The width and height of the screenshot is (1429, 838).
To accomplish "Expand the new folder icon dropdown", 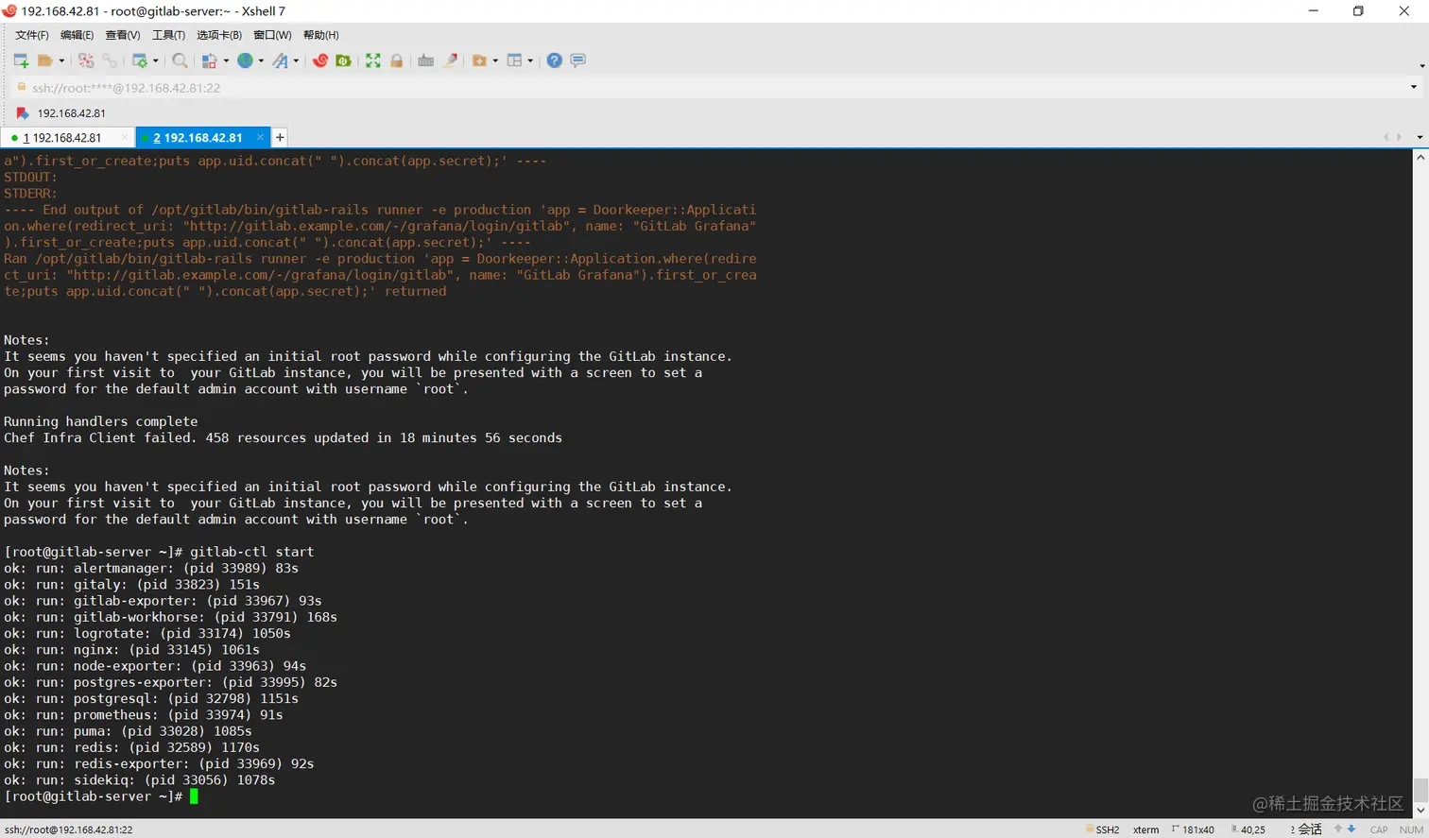I will [x=495, y=60].
